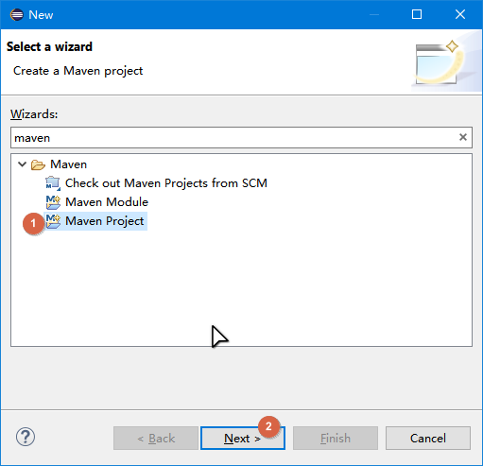This screenshot has width=483, height=466.
Task: Open help via question mark icon
Action: click(x=26, y=437)
